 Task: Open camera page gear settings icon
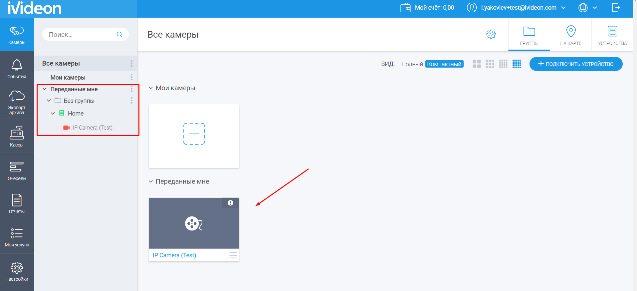pyautogui.click(x=491, y=34)
